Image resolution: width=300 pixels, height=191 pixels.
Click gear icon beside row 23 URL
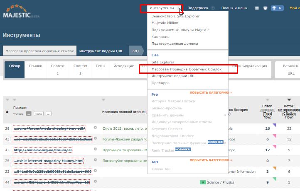95,171
